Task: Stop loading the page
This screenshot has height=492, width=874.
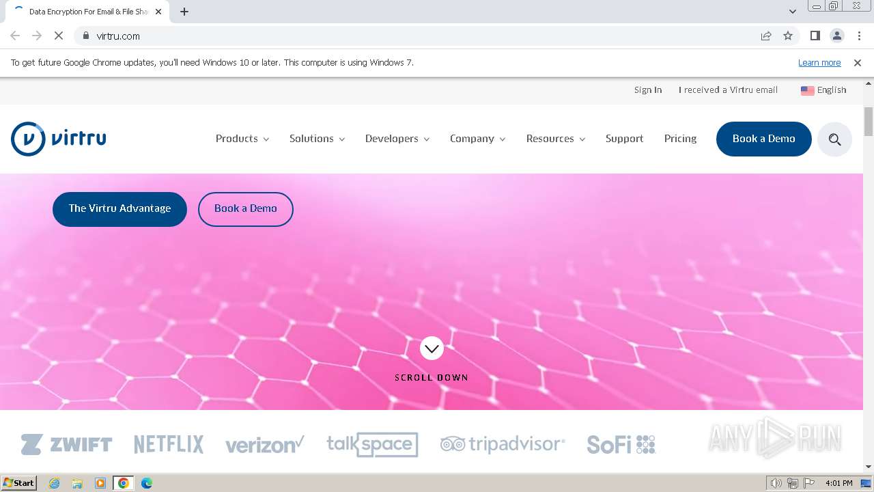Action: pyautogui.click(x=59, y=36)
